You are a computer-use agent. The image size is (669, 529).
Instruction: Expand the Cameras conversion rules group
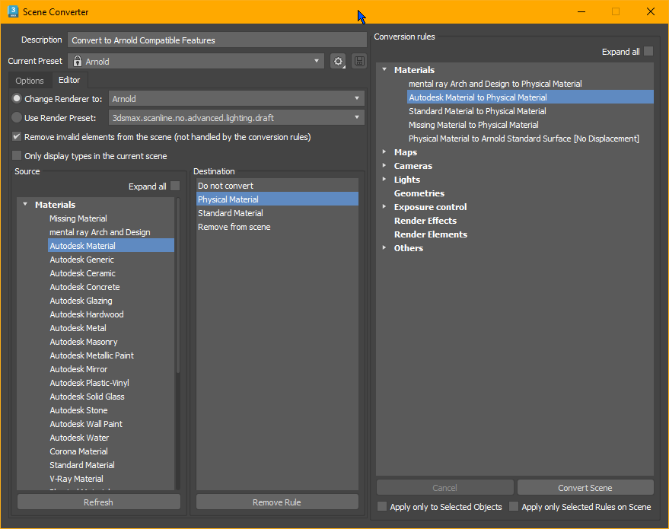[x=384, y=165]
